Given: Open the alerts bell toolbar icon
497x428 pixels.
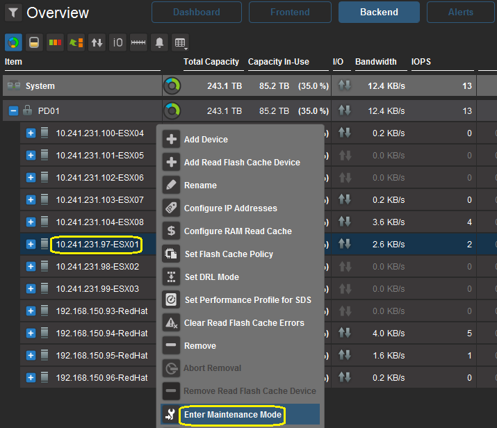Looking at the screenshot, I should (x=160, y=43).
